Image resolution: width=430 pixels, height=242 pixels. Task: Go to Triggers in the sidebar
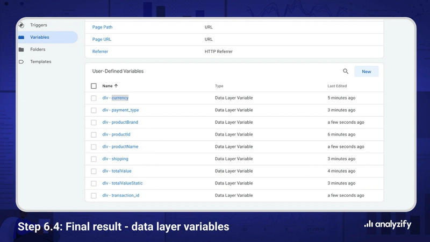tap(39, 25)
